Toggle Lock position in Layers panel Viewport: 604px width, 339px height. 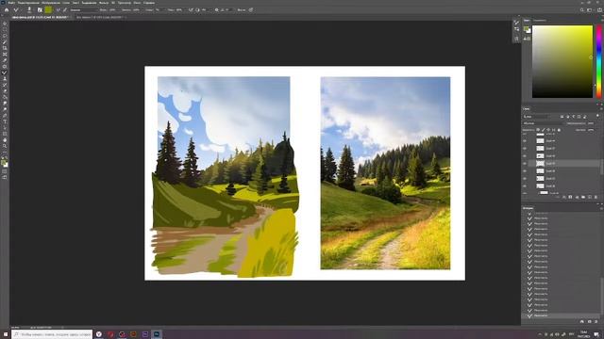coord(548,130)
